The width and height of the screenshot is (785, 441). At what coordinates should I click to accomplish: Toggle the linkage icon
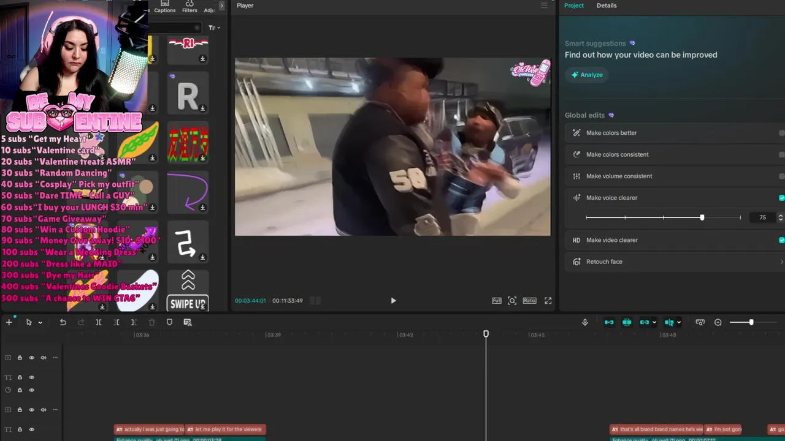click(644, 322)
